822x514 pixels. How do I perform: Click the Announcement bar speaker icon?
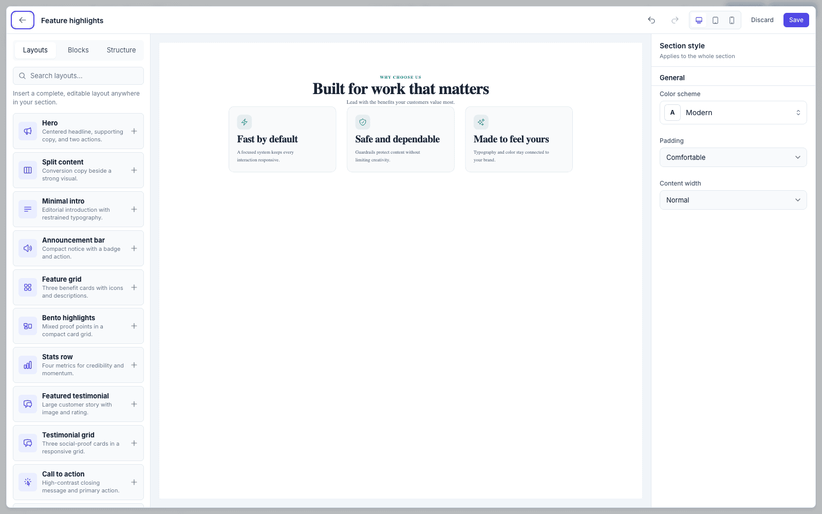tap(28, 248)
